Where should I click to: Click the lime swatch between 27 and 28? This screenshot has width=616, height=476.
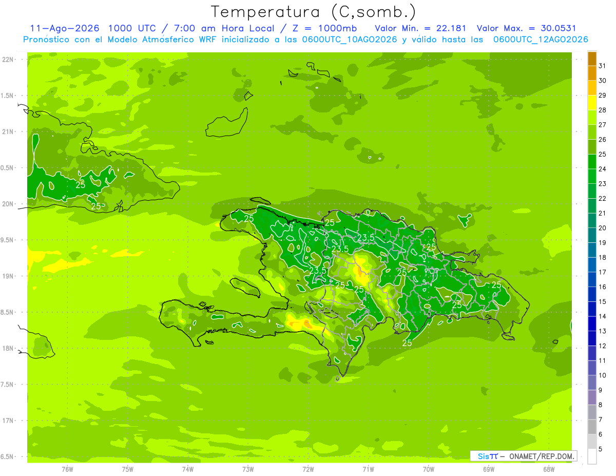[592, 118]
